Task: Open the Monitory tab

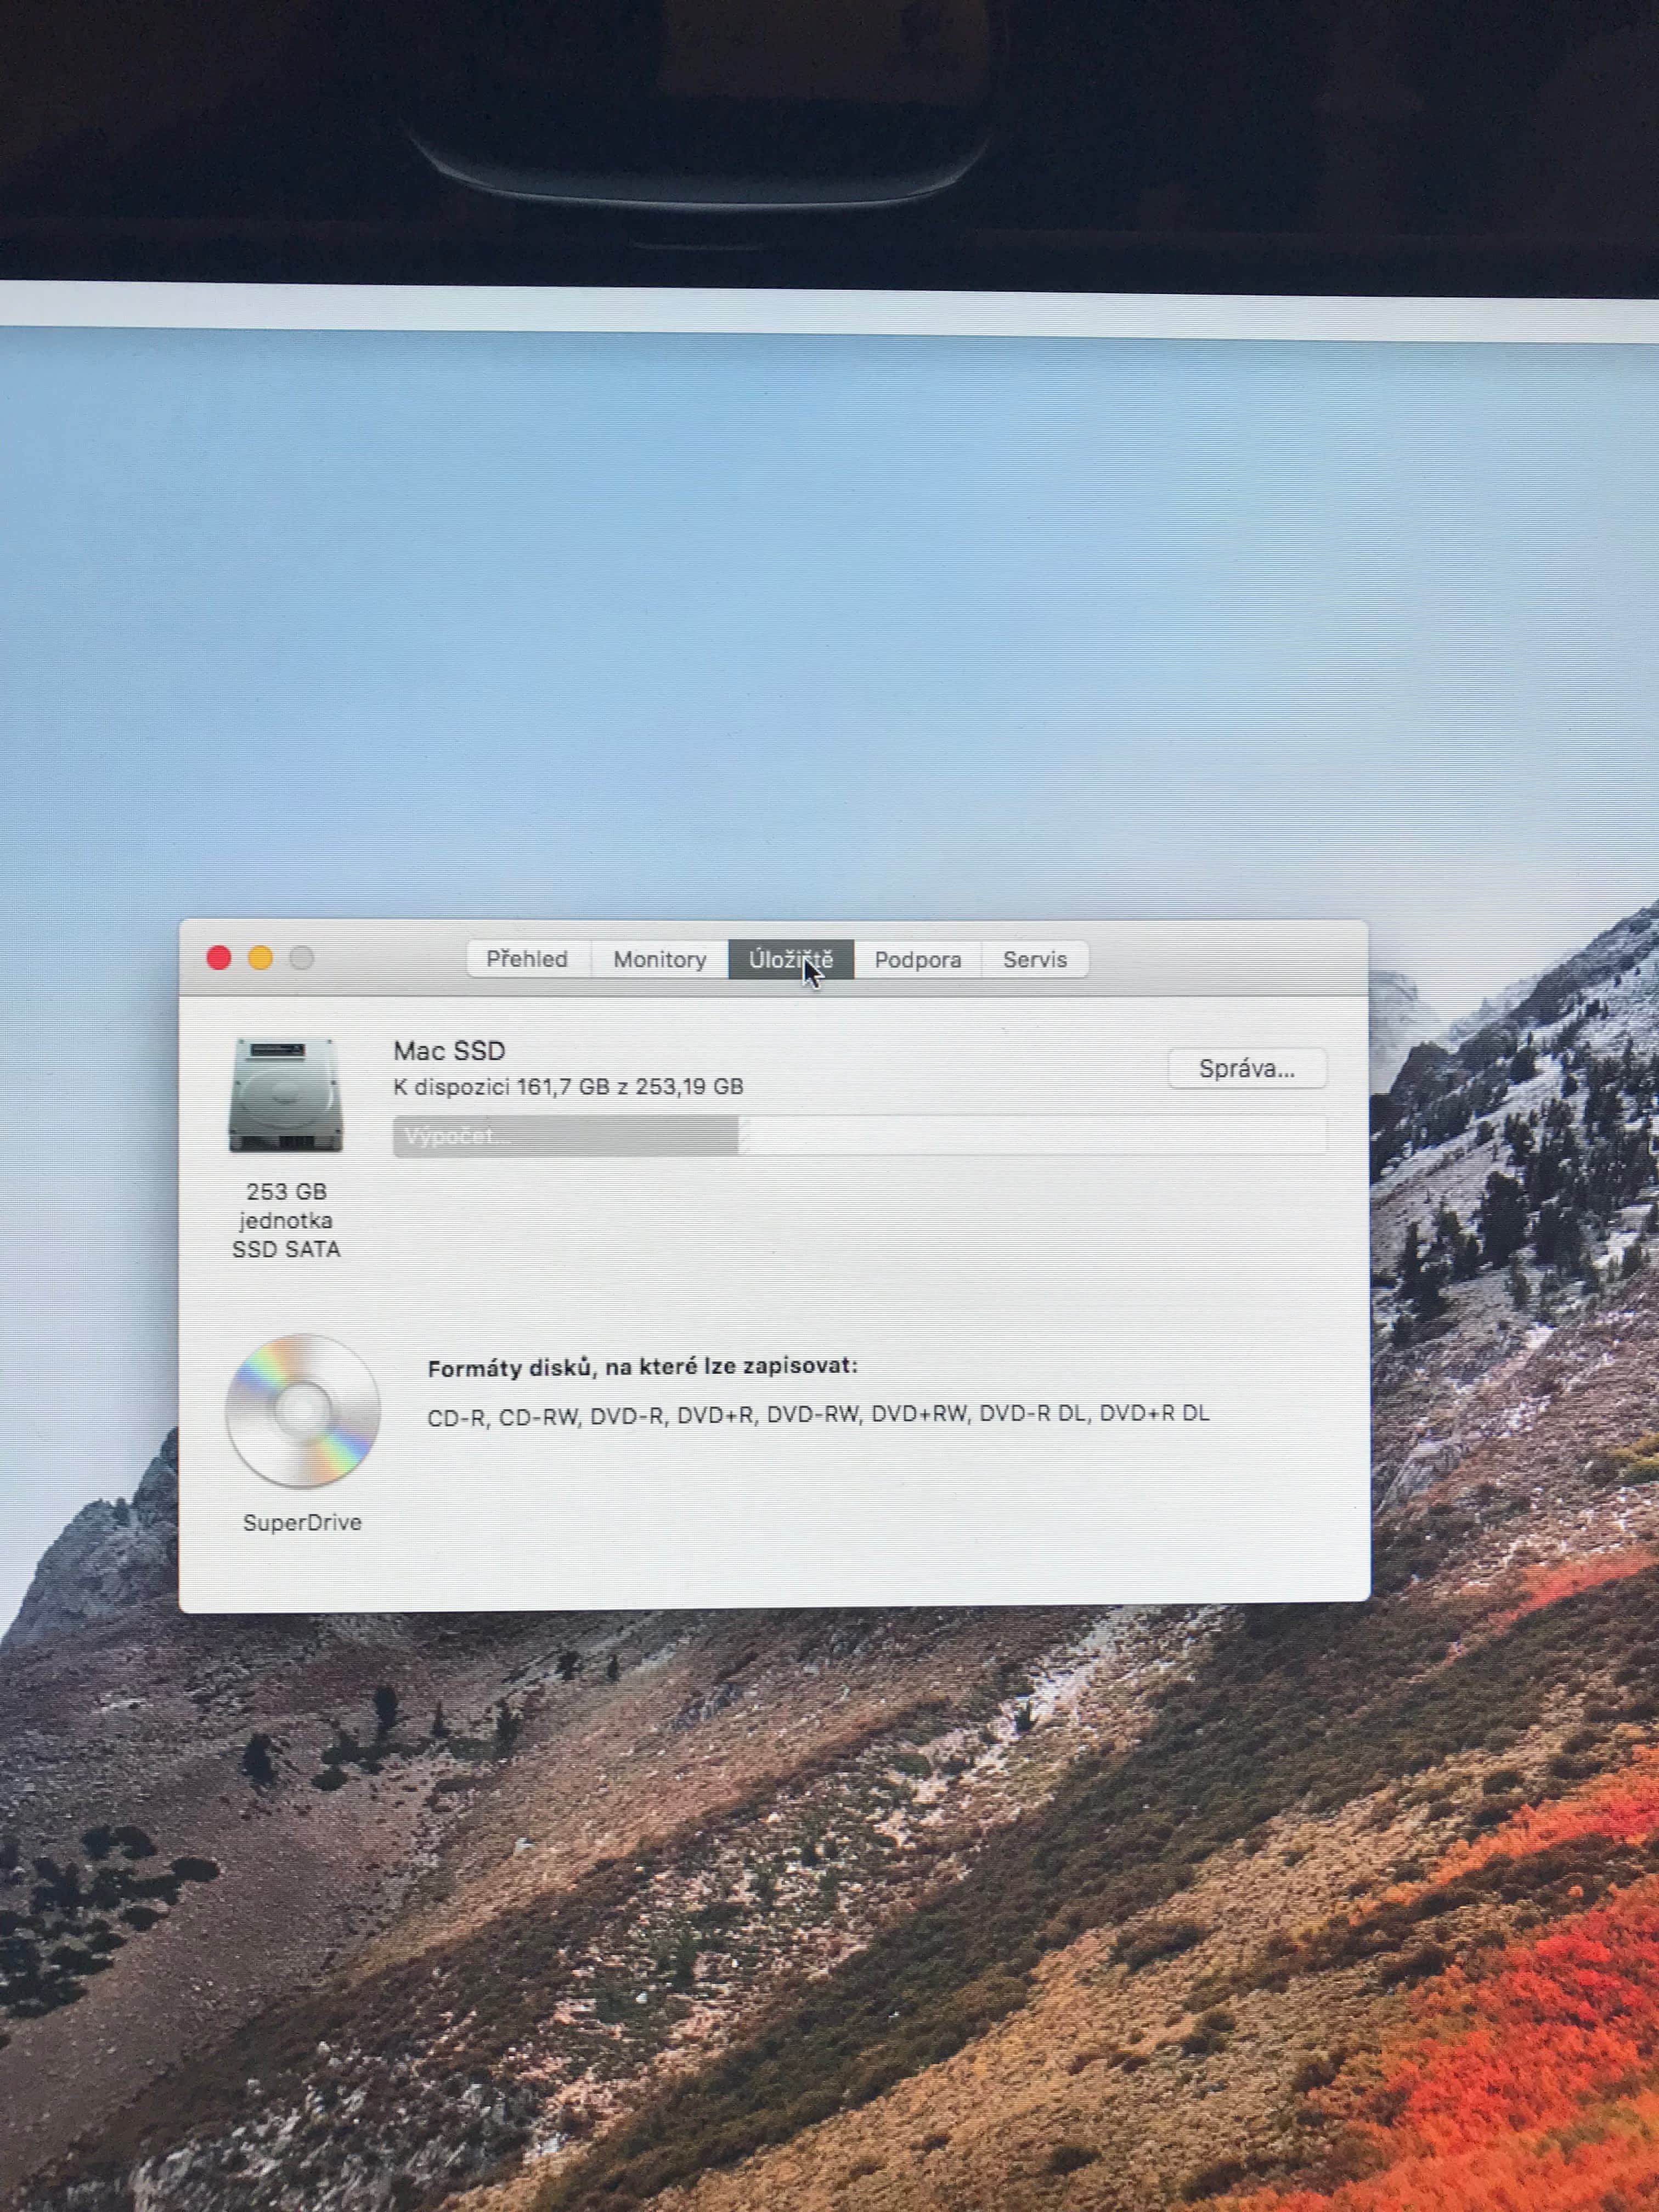Action: pos(659,960)
